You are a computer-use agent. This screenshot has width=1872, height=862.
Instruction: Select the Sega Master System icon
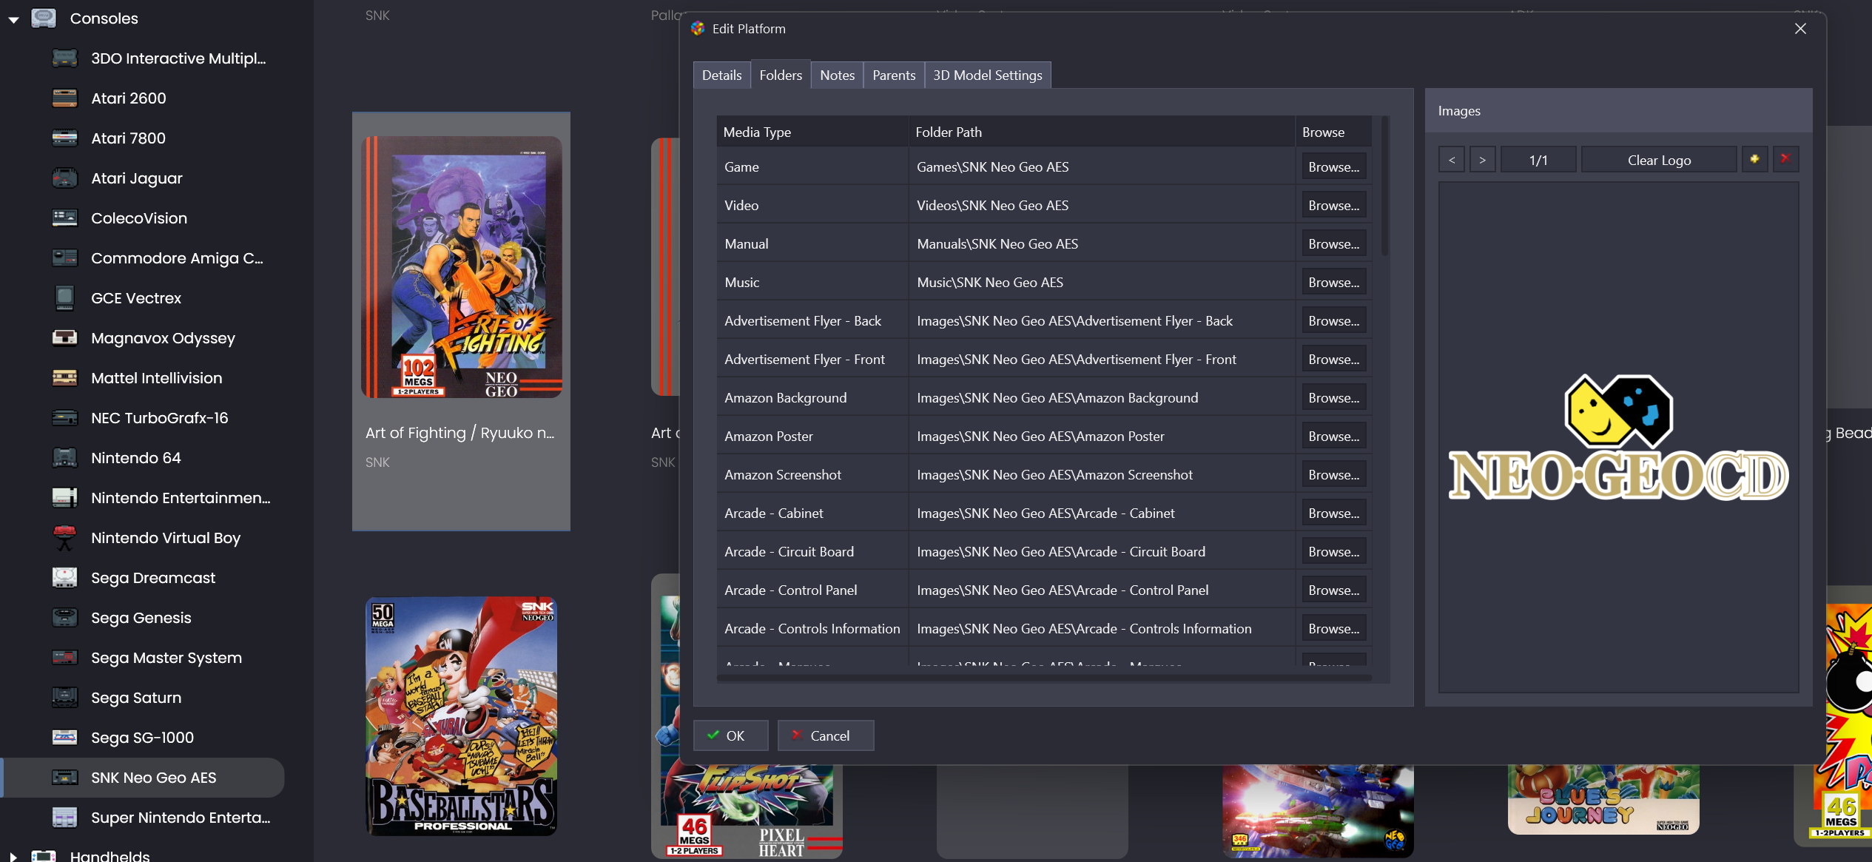pyautogui.click(x=64, y=657)
